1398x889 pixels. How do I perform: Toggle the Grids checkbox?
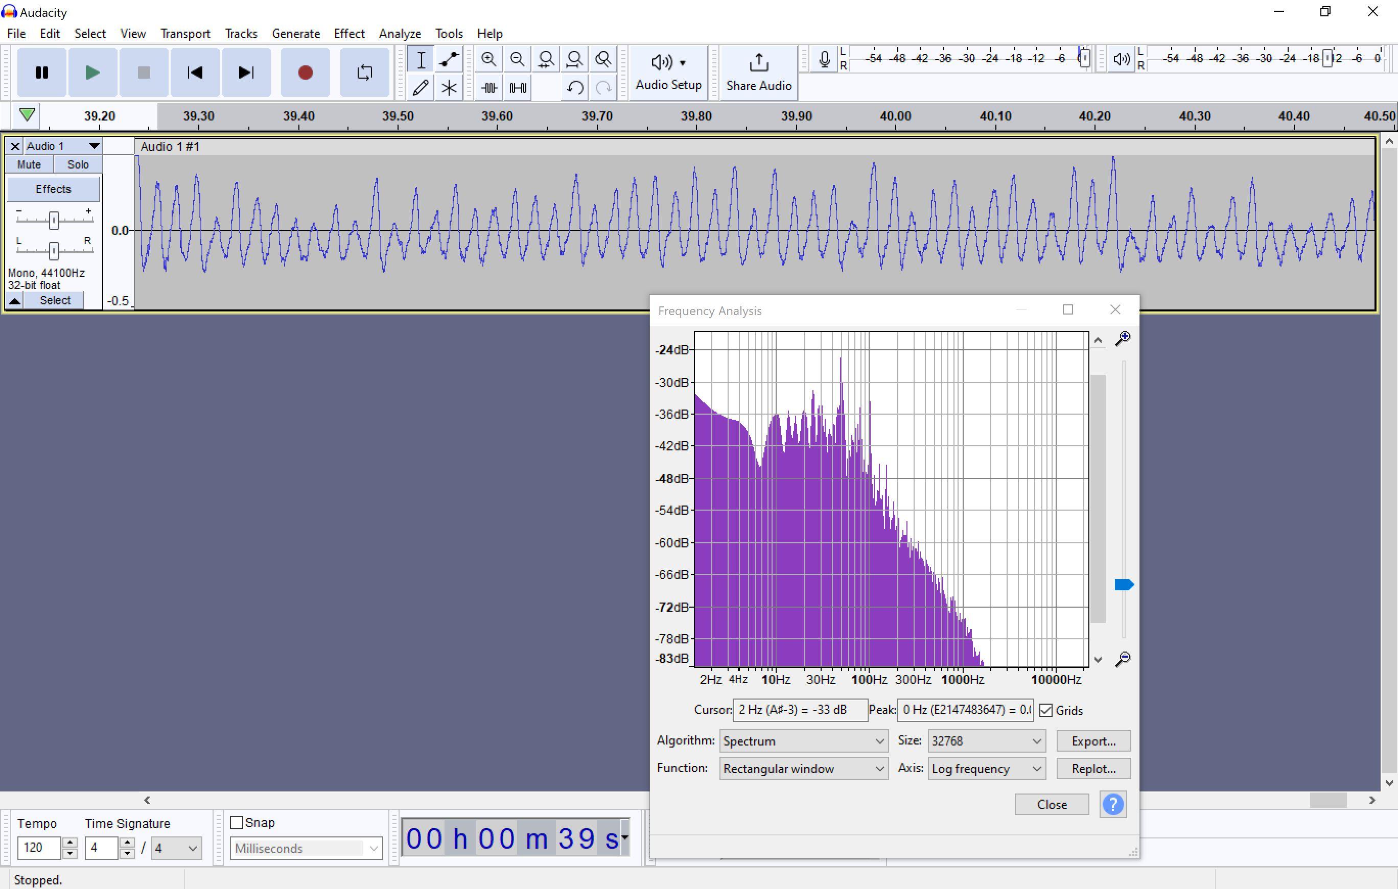1045,710
